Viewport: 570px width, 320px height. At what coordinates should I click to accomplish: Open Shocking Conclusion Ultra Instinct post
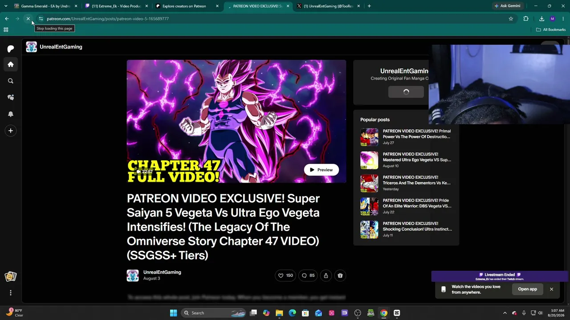[417, 226]
